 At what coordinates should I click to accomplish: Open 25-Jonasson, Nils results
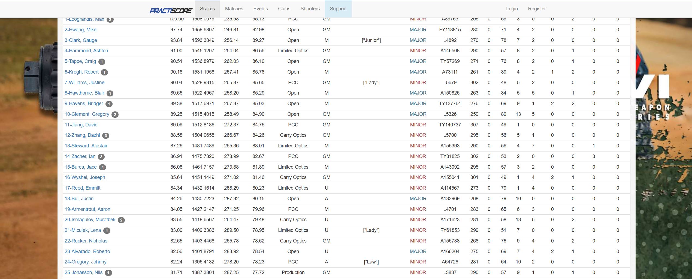click(x=83, y=272)
